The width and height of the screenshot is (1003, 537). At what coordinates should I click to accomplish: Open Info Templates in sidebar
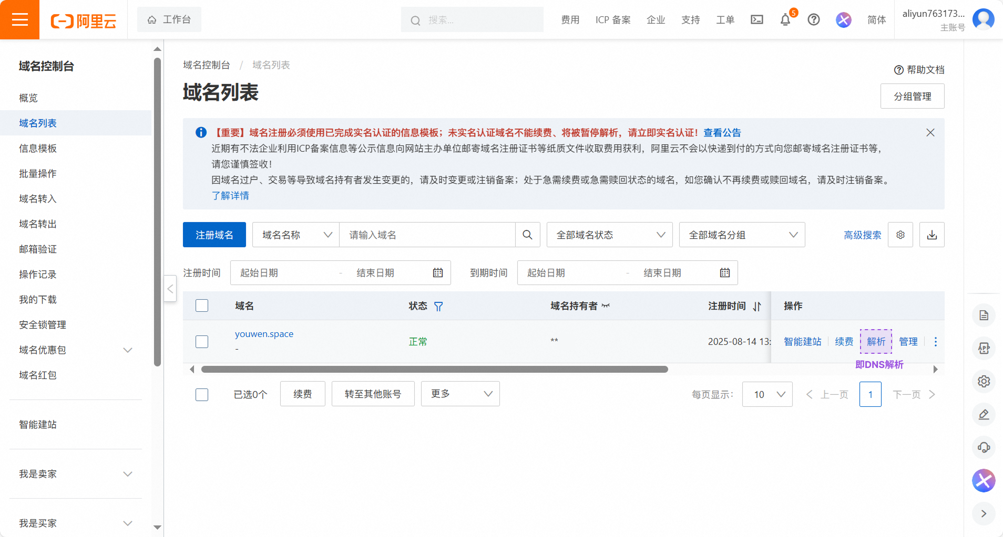point(38,149)
